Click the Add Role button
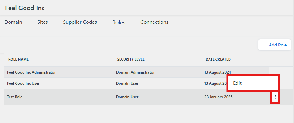This screenshot has width=294, height=123. 275,45
